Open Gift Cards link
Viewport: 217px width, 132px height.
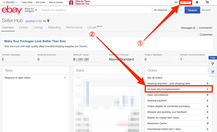click(x=41, y=2)
